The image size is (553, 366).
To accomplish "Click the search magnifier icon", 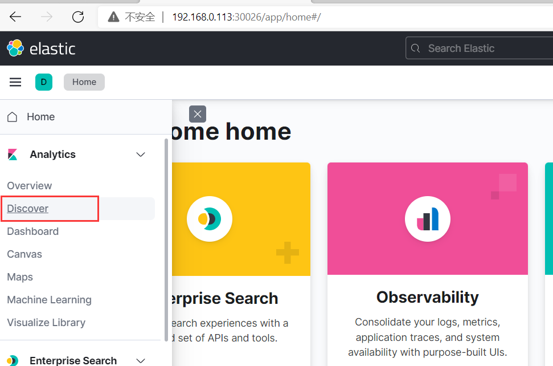I will click(x=415, y=48).
